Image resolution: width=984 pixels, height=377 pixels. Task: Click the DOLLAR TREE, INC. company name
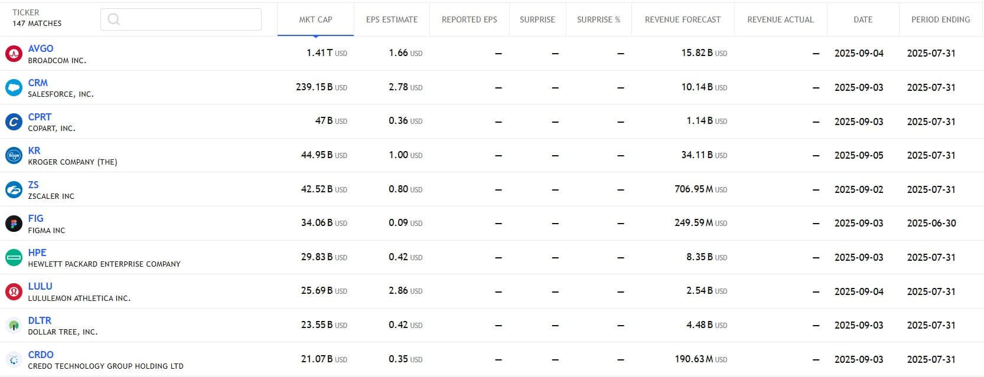[63, 332]
